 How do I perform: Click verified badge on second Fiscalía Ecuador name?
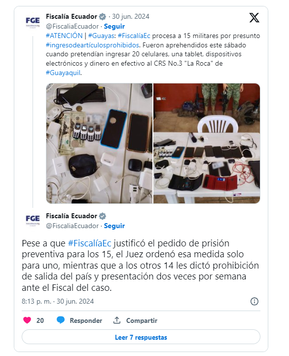(x=103, y=216)
